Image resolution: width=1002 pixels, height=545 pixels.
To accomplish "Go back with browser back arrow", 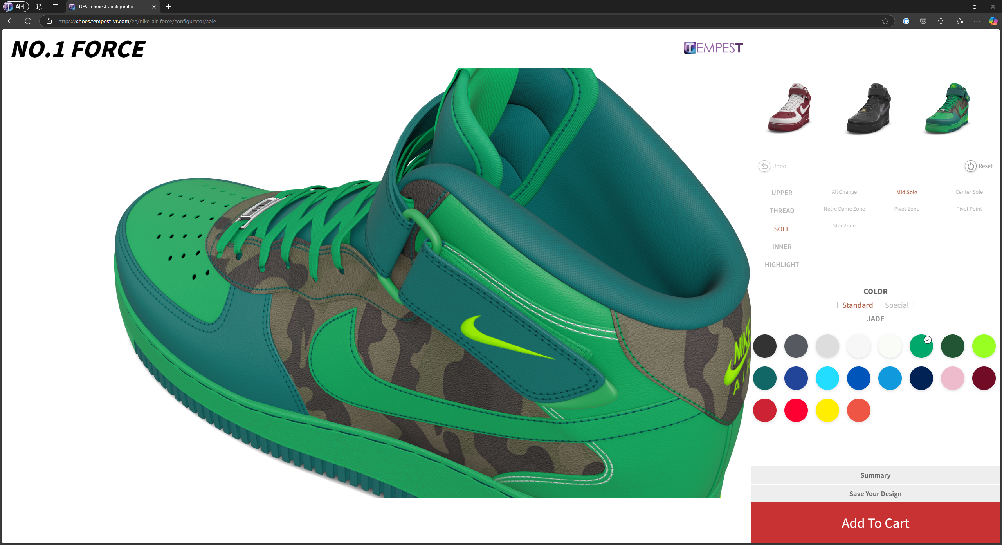I will point(11,21).
